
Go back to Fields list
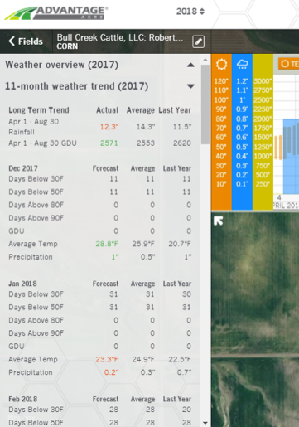(26, 41)
